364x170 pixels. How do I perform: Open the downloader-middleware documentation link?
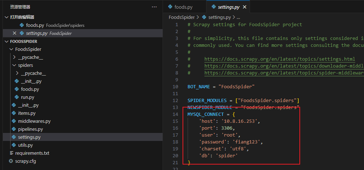coord(284,66)
